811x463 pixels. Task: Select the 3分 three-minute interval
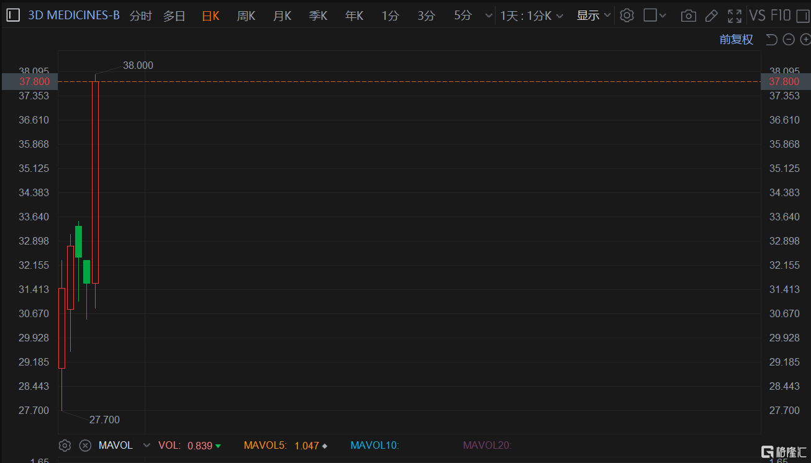pos(426,16)
